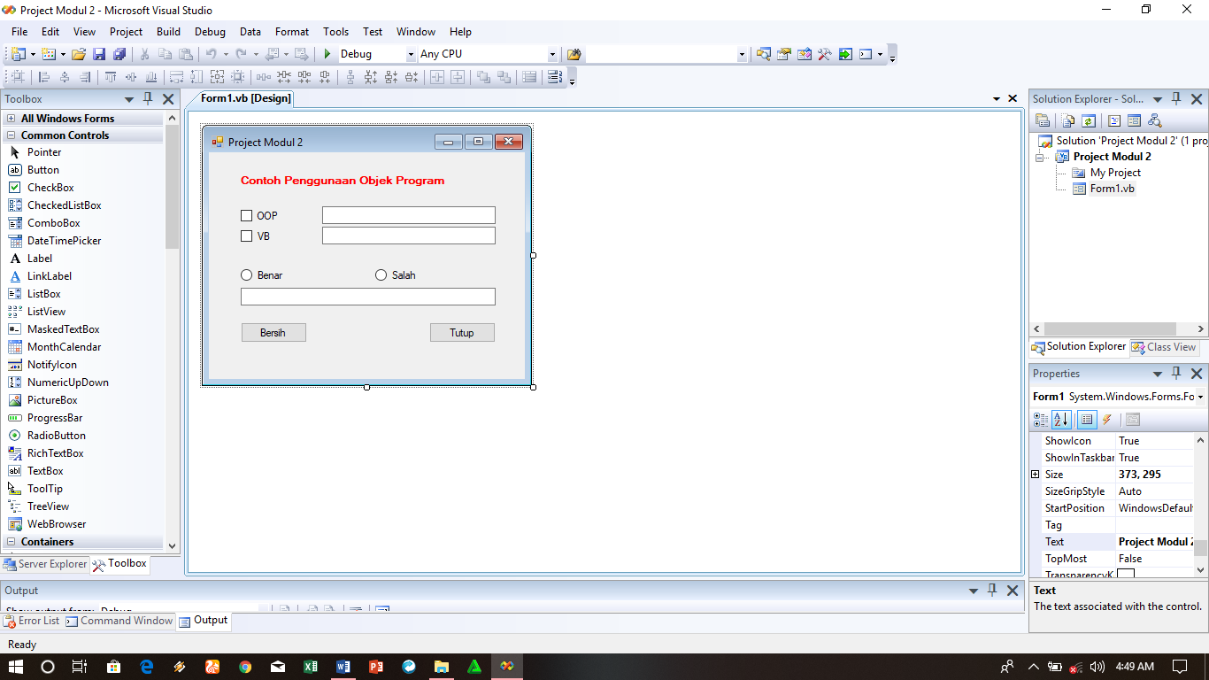
Task: Click the Refresh icon in Solution Explorer
Action: click(x=1087, y=120)
